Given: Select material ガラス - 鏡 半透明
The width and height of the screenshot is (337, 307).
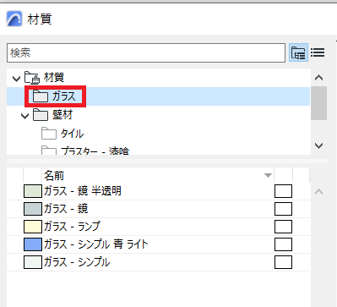Looking at the screenshot, I should click(158, 191).
